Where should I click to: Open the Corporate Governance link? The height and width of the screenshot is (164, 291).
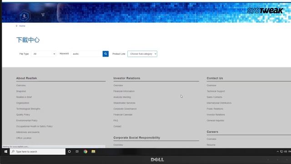[125, 109]
